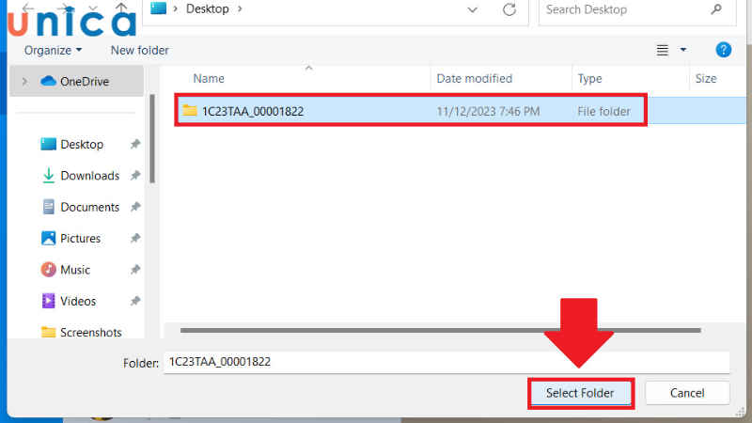Sort by the Date modified column
This screenshot has width=752, height=423.
(x=475, y=79)
